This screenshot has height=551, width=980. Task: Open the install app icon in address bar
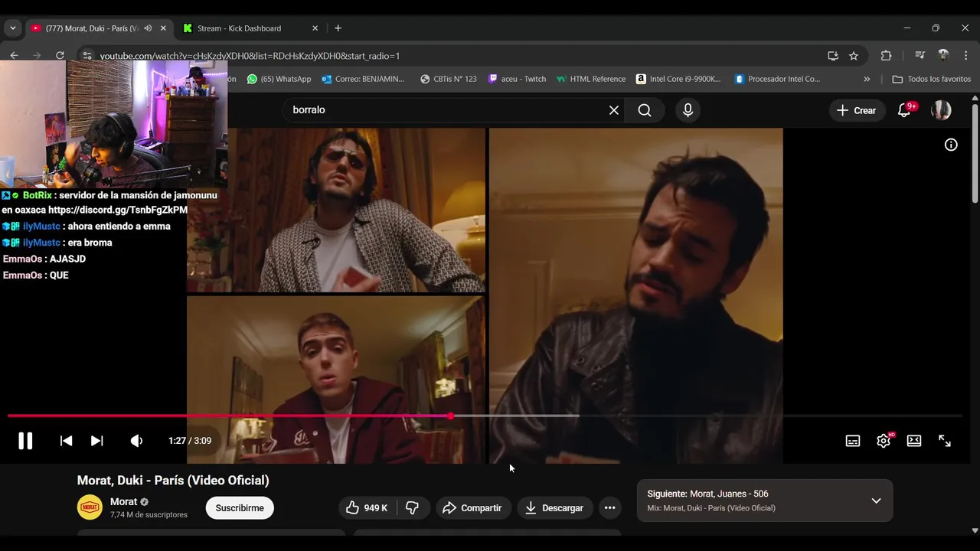833,56
